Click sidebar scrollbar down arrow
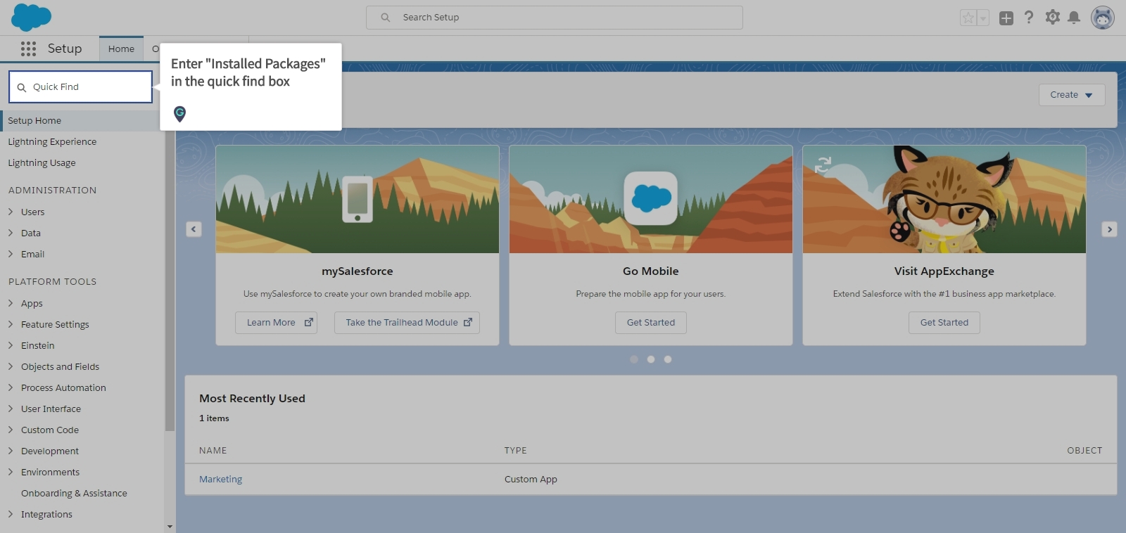The image size is (1126, 533). [x=170, y=527]
